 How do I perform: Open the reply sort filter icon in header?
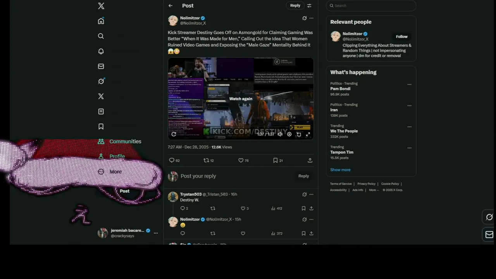(309, 5)
